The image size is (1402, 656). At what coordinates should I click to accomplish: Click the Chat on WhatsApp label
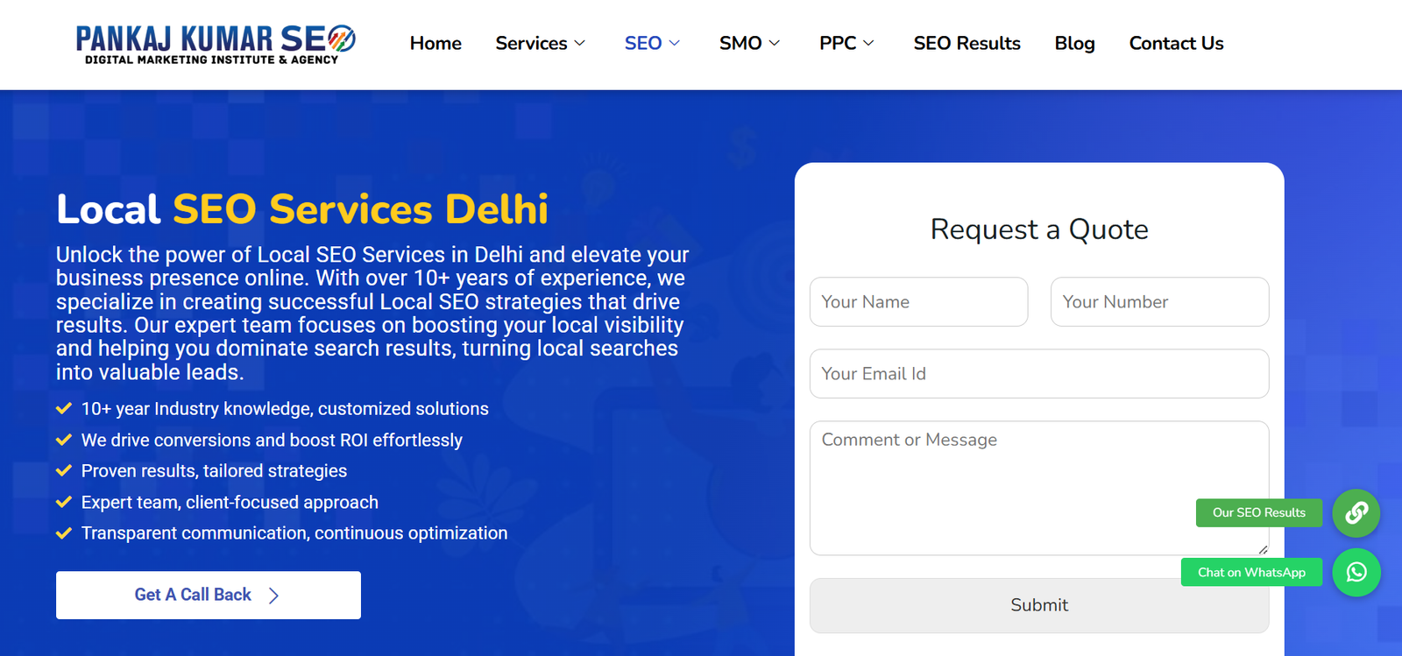(1251, 573)
